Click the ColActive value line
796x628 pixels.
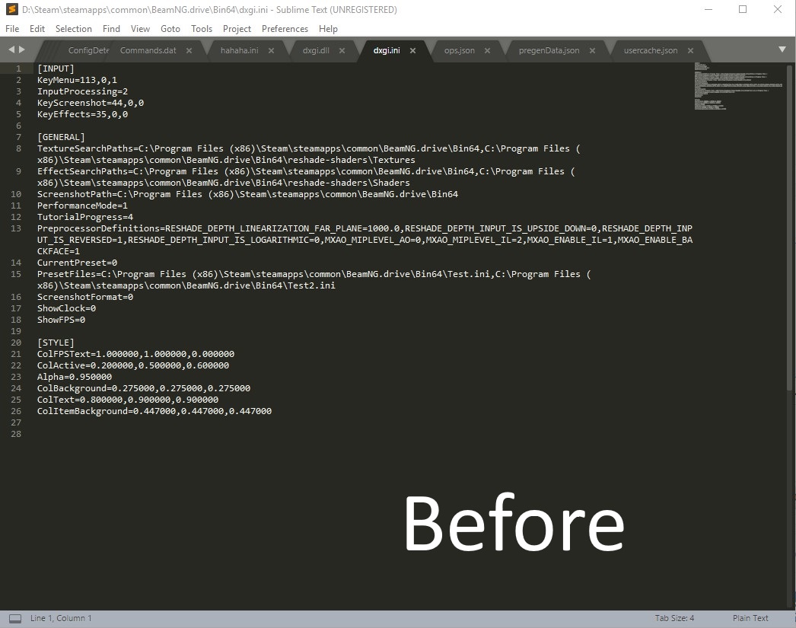coord(133,365)
